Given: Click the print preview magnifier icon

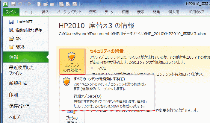Looking at the screenshot, I should pos(68,4).
